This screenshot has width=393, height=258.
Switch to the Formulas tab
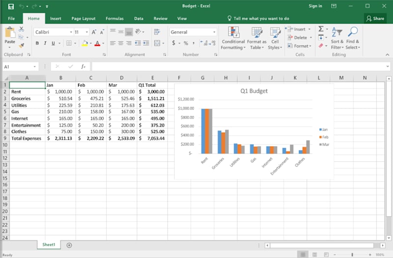[114, 19]
